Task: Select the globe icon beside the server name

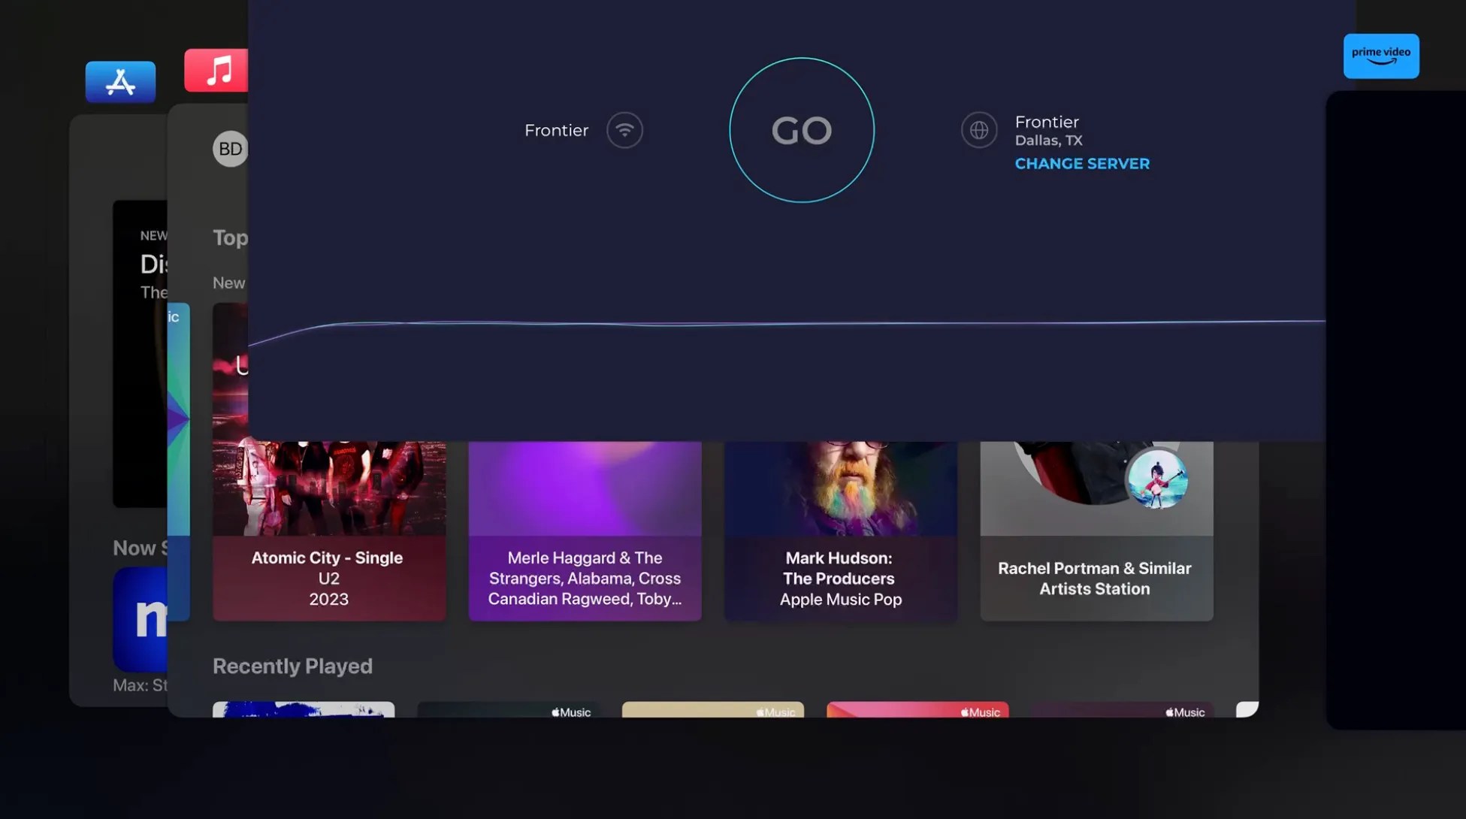Action: [978, 129]
